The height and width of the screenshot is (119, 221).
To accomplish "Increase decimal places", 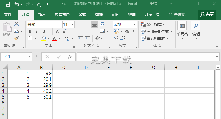I will click(116, 38).
